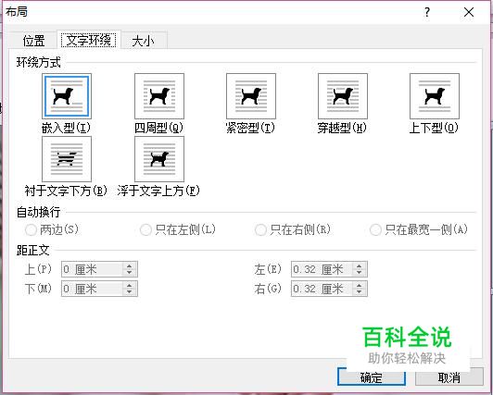Decrease the 左(E) value with down arrow

pos(359,273)
